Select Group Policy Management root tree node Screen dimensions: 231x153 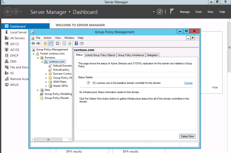tap(52, 49)
